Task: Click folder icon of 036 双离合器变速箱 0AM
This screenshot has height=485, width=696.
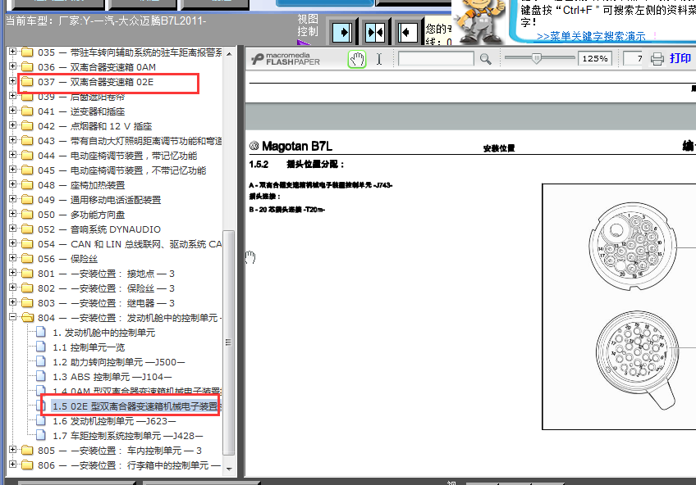Action: click(x=28, y=67)
